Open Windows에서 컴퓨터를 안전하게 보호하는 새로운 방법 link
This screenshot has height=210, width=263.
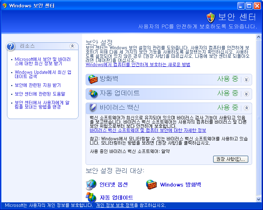pyautogui.click(x=138, y=64)
